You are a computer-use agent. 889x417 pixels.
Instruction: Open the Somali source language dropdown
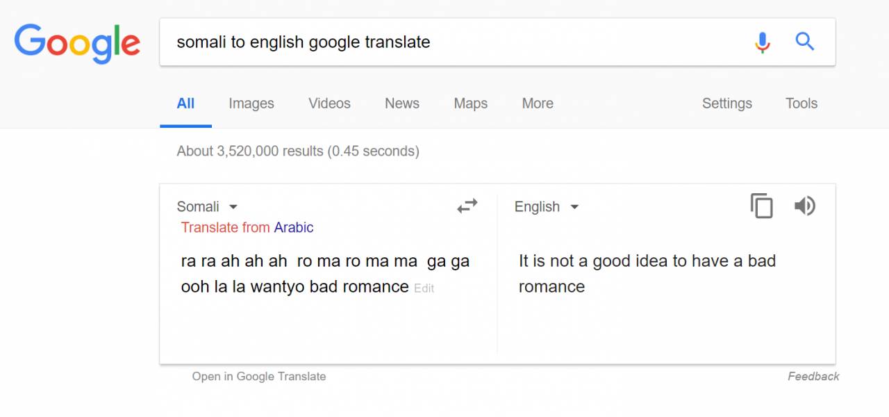click(207, 207)
